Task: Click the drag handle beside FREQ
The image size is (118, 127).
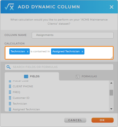Action: coord(10,92)
